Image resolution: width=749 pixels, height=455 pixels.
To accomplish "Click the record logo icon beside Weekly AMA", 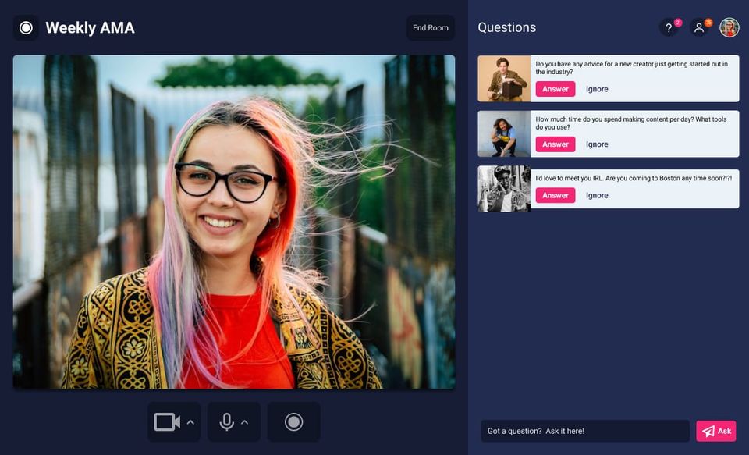I will click(26, 28).
